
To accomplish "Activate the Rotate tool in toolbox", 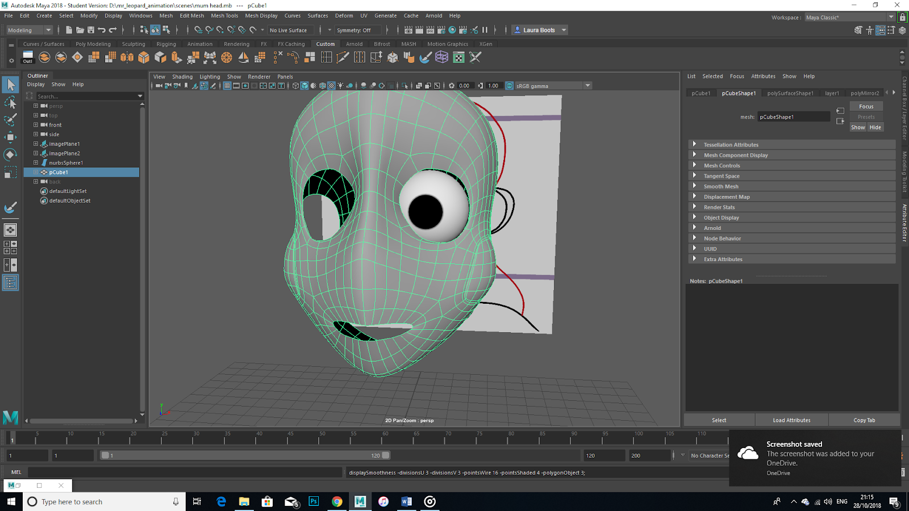I will (x=10, y=154).
